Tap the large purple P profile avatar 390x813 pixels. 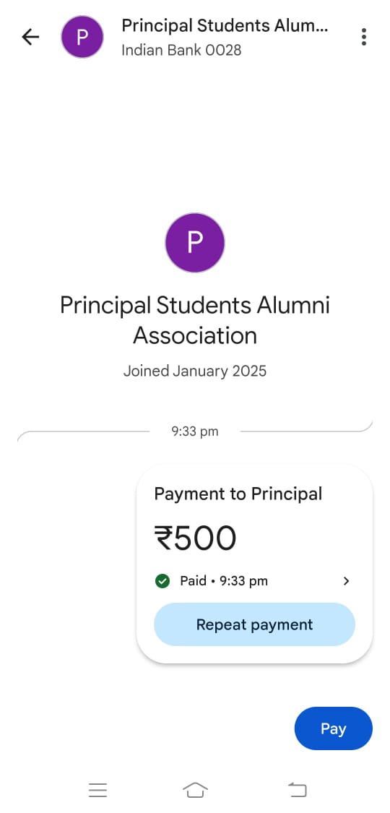pos(195,243)
